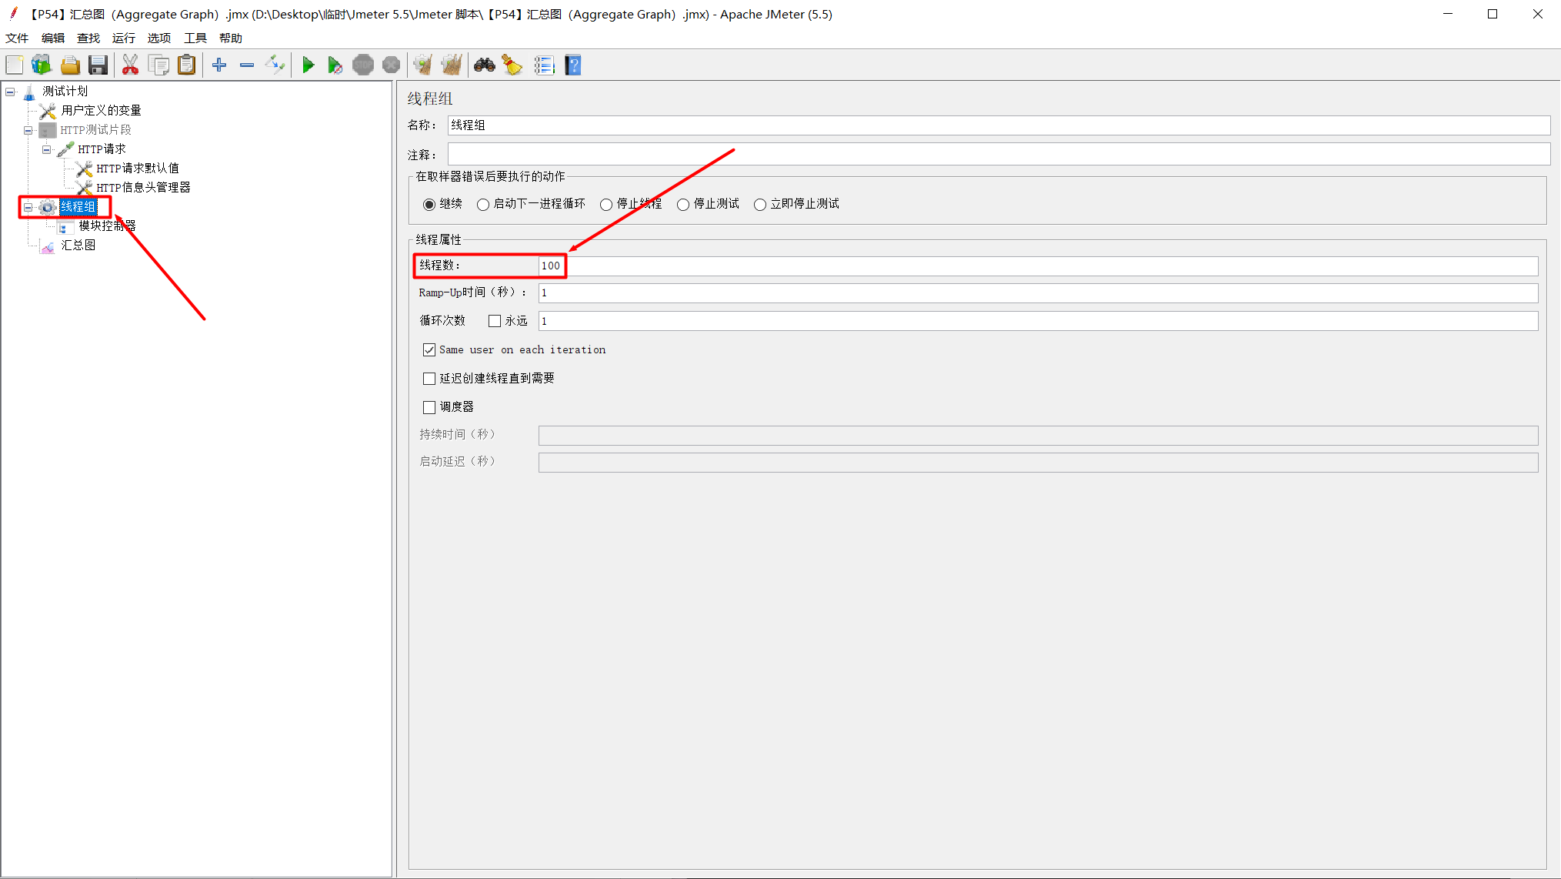Click the Save floppy disk icon
The width and height of the screenshot is (1561, 879).
[x=98, y=65]
